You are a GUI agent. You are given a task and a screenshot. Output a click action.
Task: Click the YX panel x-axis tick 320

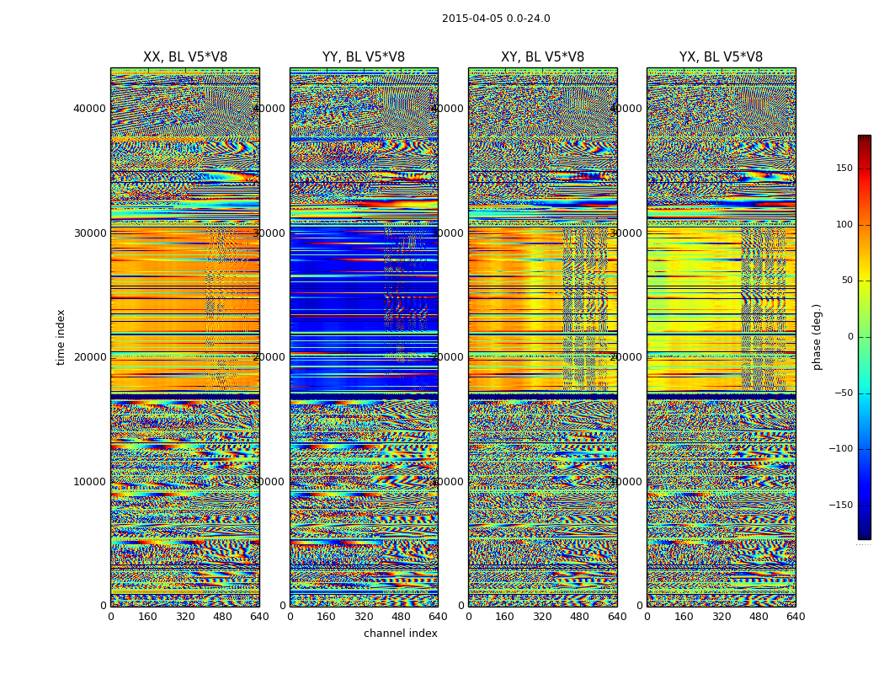point(722,617)
